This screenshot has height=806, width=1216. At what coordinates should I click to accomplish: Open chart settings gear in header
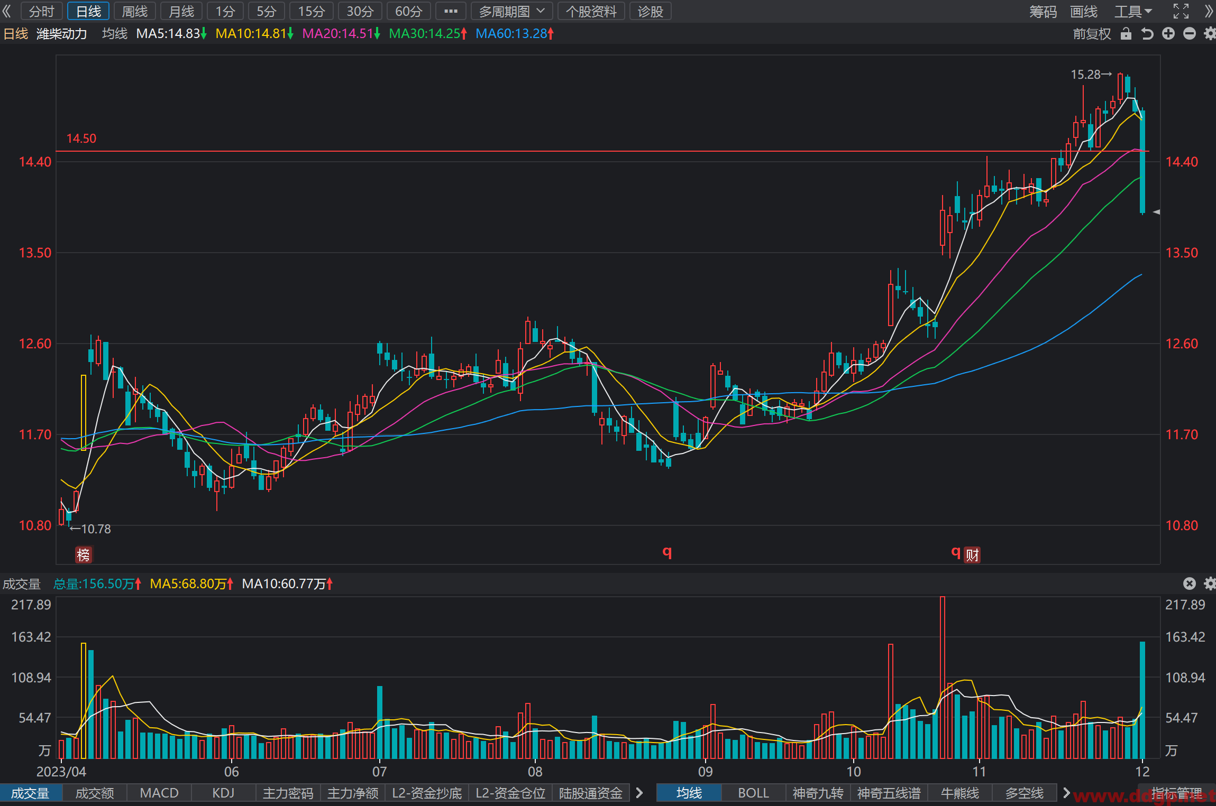coord(1210,34)
